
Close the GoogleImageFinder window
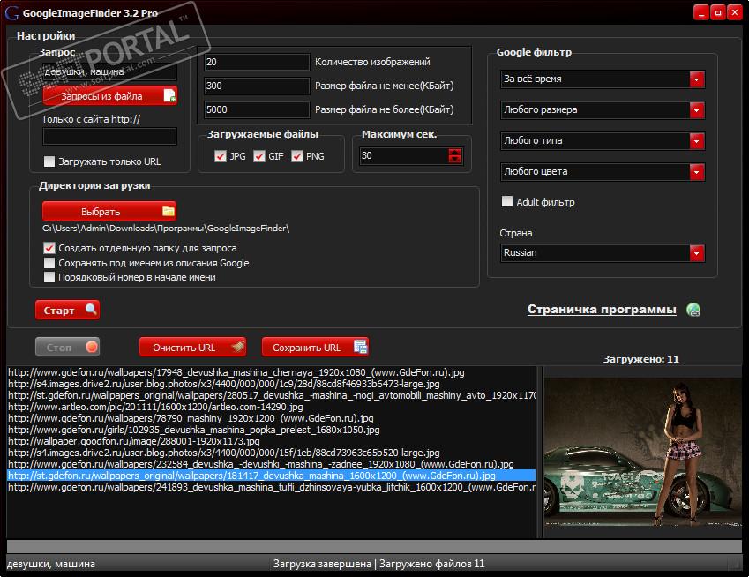point(735,13)
